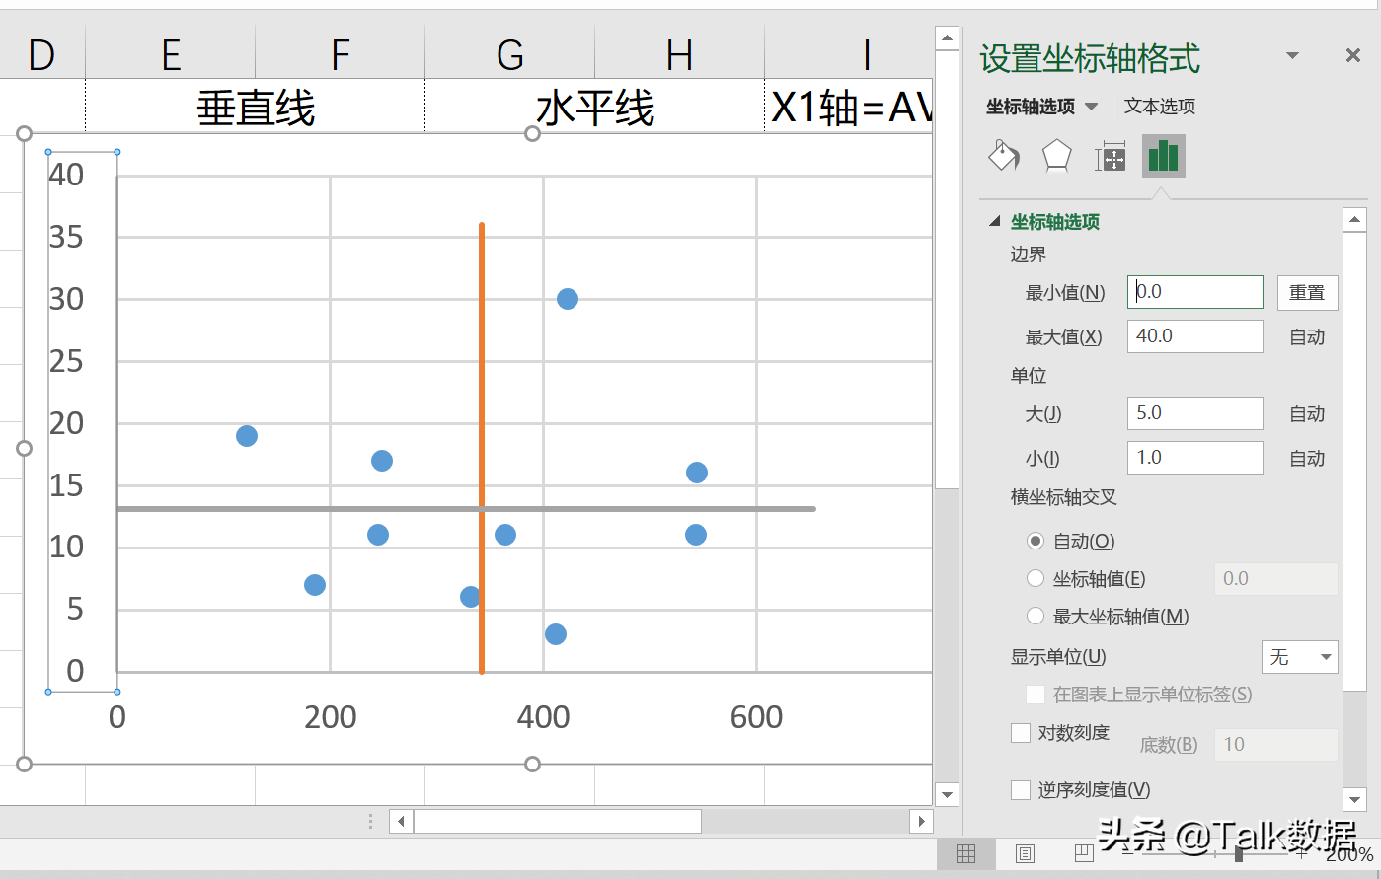Screen dimensions: 1381x879
Task: Toggle 在图表上显示单位标签 checkbox
Action: (1036, 695)
